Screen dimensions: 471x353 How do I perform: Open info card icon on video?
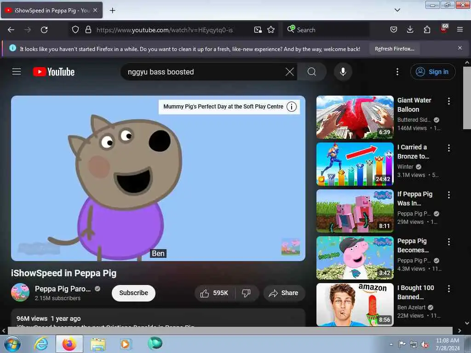[x=291, y=107]
